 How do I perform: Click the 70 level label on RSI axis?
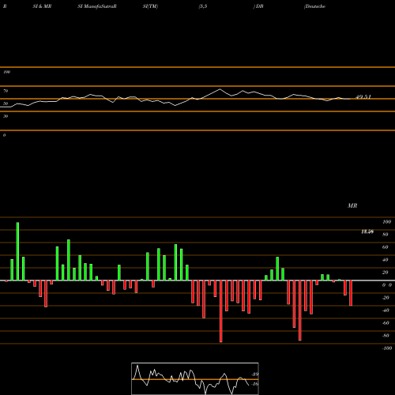(x=6, y=91)
